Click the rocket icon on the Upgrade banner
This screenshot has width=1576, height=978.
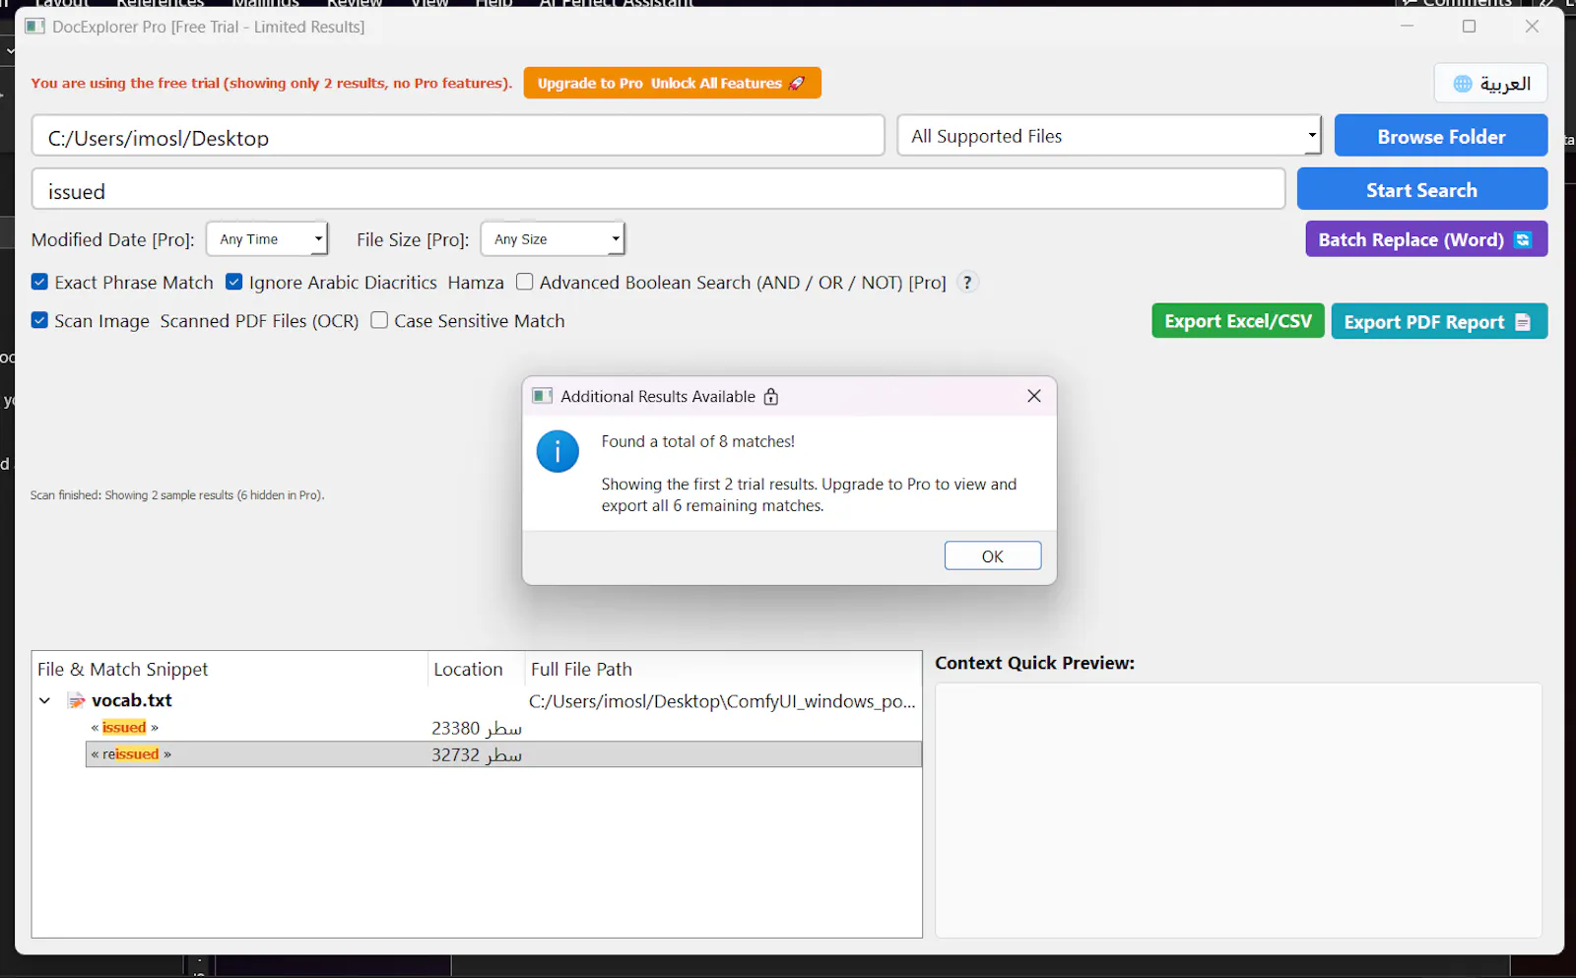(797, 84)
